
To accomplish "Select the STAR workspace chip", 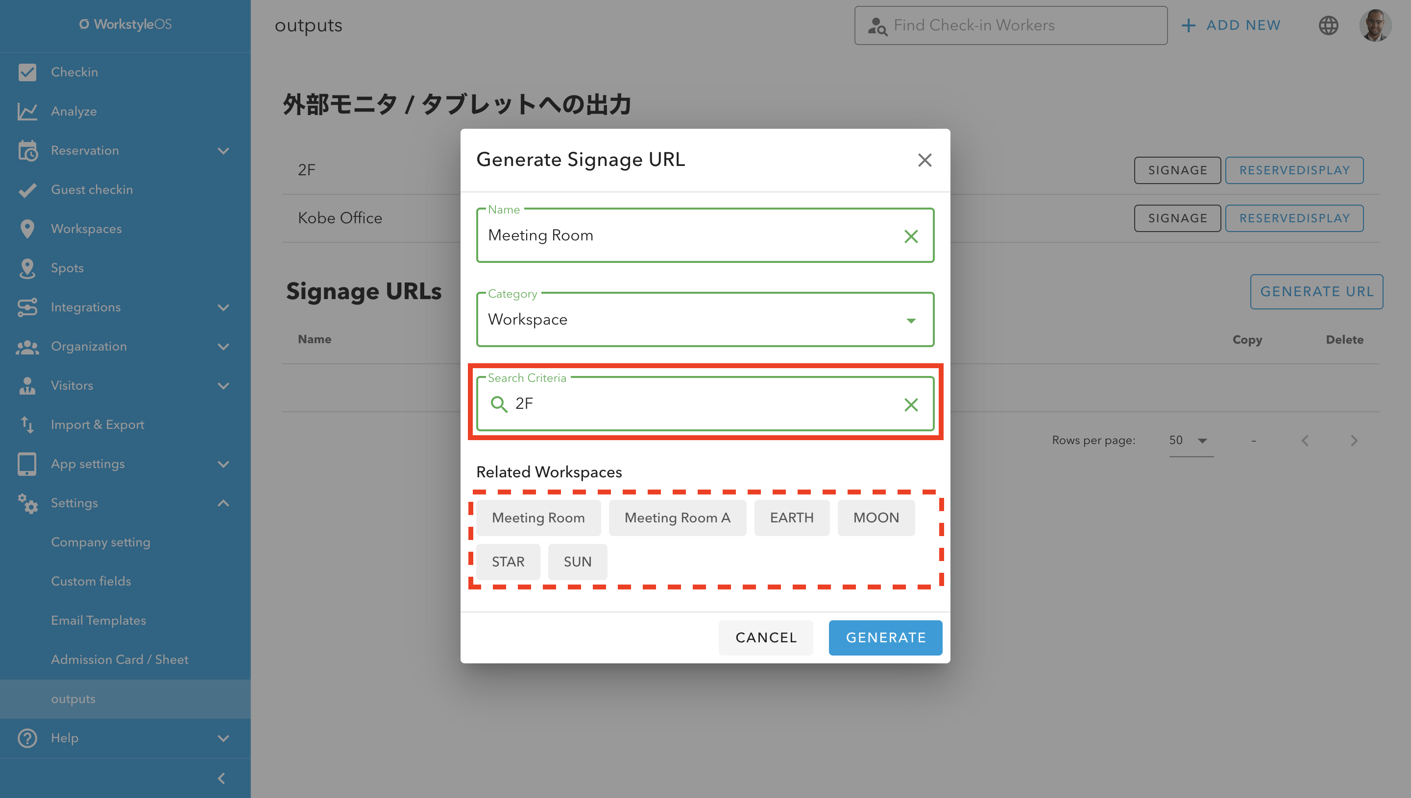I will 508,562.
